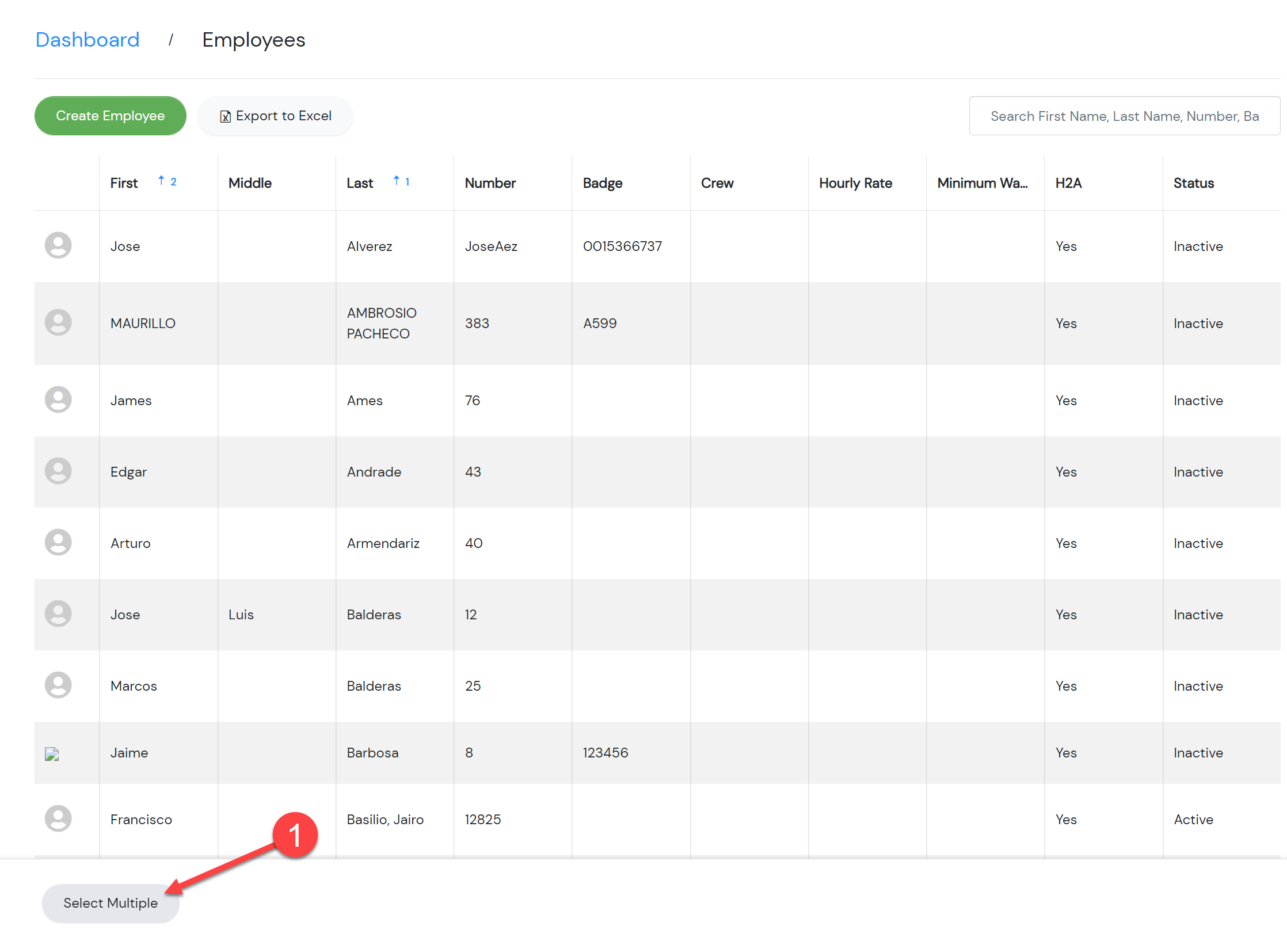Click the Inactive status for Jaime Barbosa
Viewport: 1287px width, 933px height.
(1198, 753)
